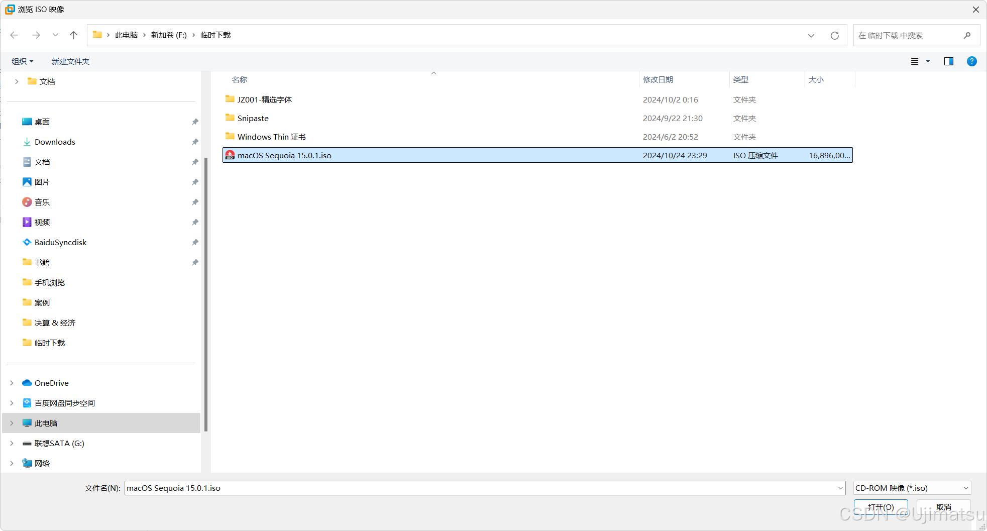
Task: Click the Snipaste folder icon
Action: click(x=230, y=118)
